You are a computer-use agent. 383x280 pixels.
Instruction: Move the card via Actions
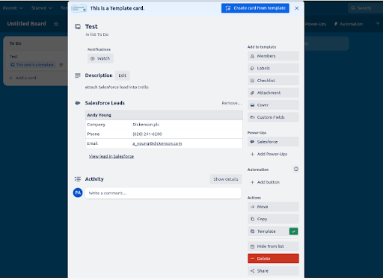click(273, 207)
